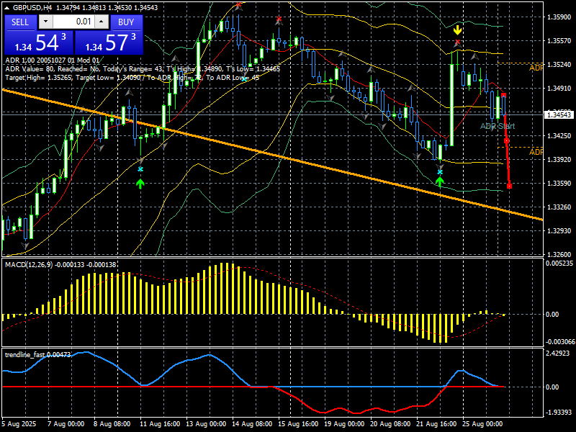Click the SELL button in one-click panel

tap(20, 22)
